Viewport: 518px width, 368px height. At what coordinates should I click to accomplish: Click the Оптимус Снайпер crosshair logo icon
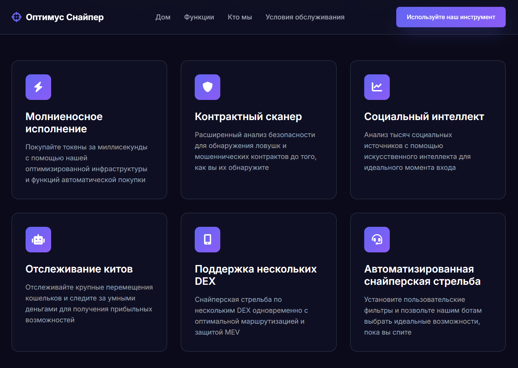[16, 17]
